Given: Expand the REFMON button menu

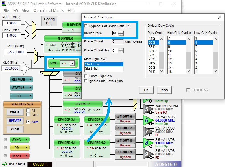Looking at the screenshot, I should coord(21,79).
